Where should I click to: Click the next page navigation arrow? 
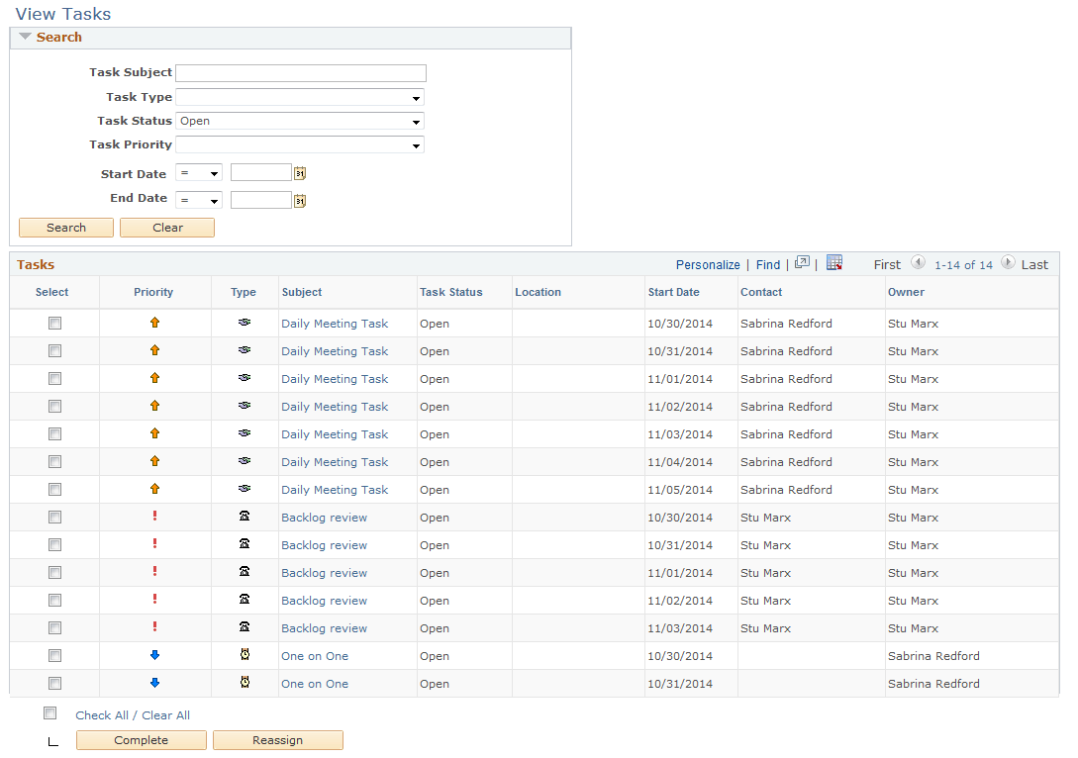[1008, 264]
